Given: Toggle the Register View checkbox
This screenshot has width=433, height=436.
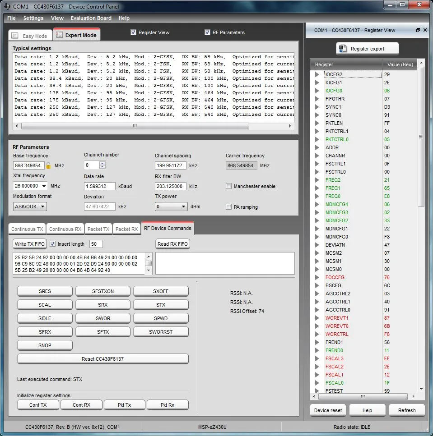Looking at the screenshot, I should [133, 32].
